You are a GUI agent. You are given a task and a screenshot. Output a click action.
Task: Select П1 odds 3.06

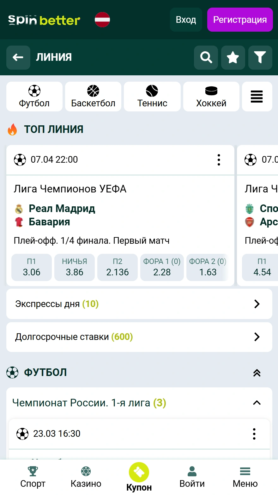[x=32, y=267]
